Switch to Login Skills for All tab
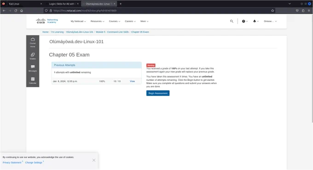The image size is (313, 170). [62, 4]
